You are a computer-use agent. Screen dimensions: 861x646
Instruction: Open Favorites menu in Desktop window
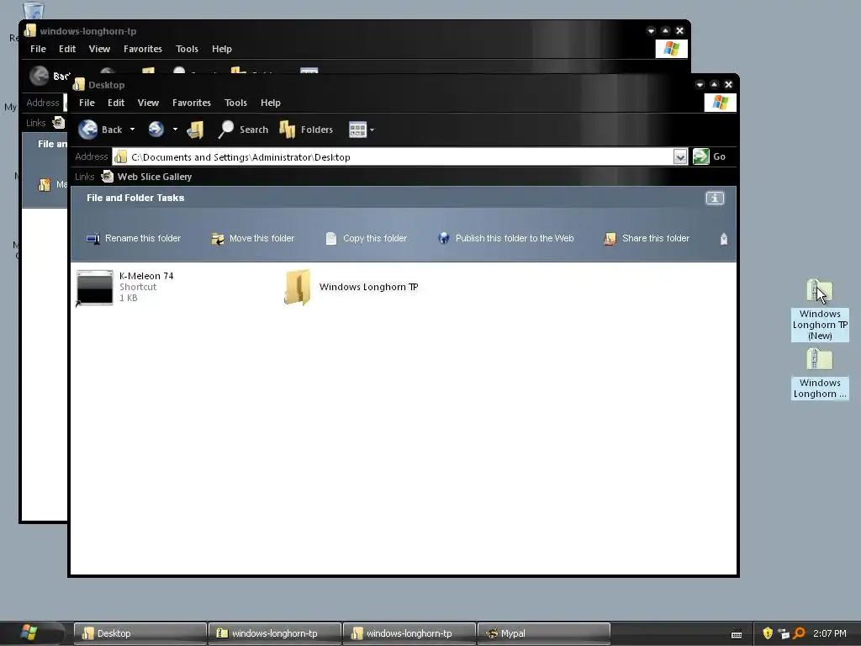tap(192, 103)
